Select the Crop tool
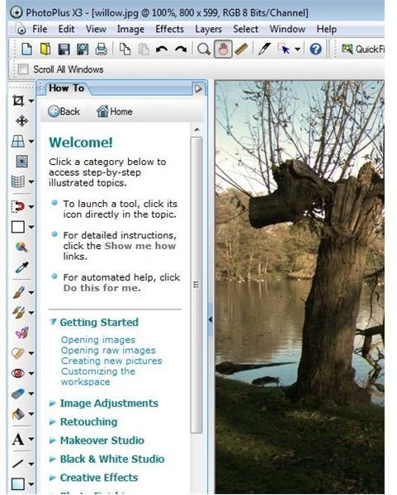Image resolution: width=397 pixels, height=495 pixels. [x=18, y=101]
